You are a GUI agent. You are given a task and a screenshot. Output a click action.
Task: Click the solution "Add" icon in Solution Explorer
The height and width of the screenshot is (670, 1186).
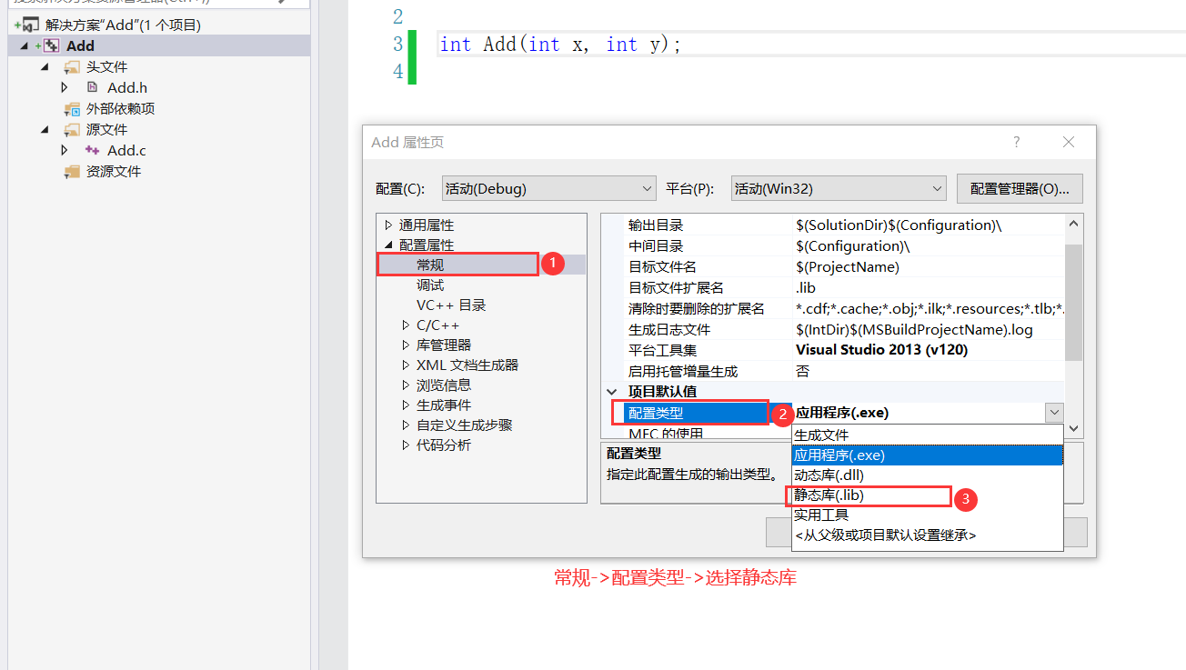(x=30, y=25)
